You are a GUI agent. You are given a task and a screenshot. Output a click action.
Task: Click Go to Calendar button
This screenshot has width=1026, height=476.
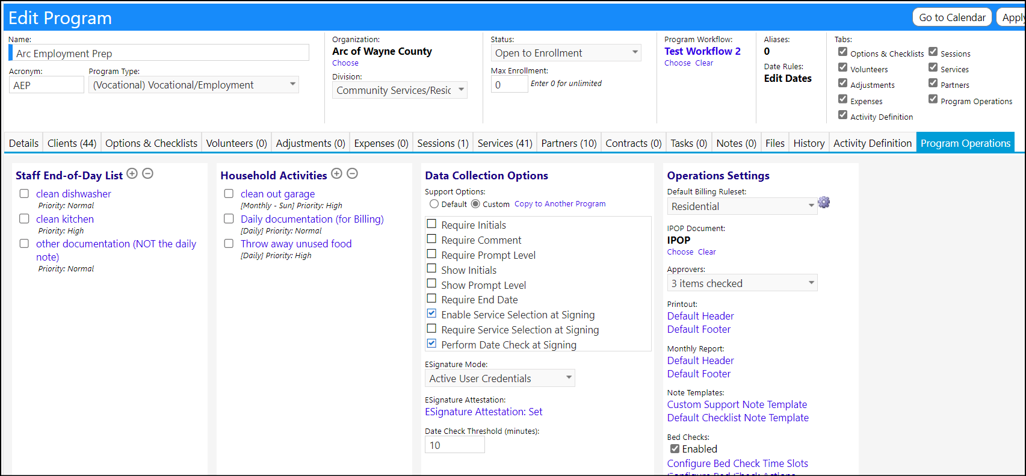pyautogui.click(x=952, y=17)
